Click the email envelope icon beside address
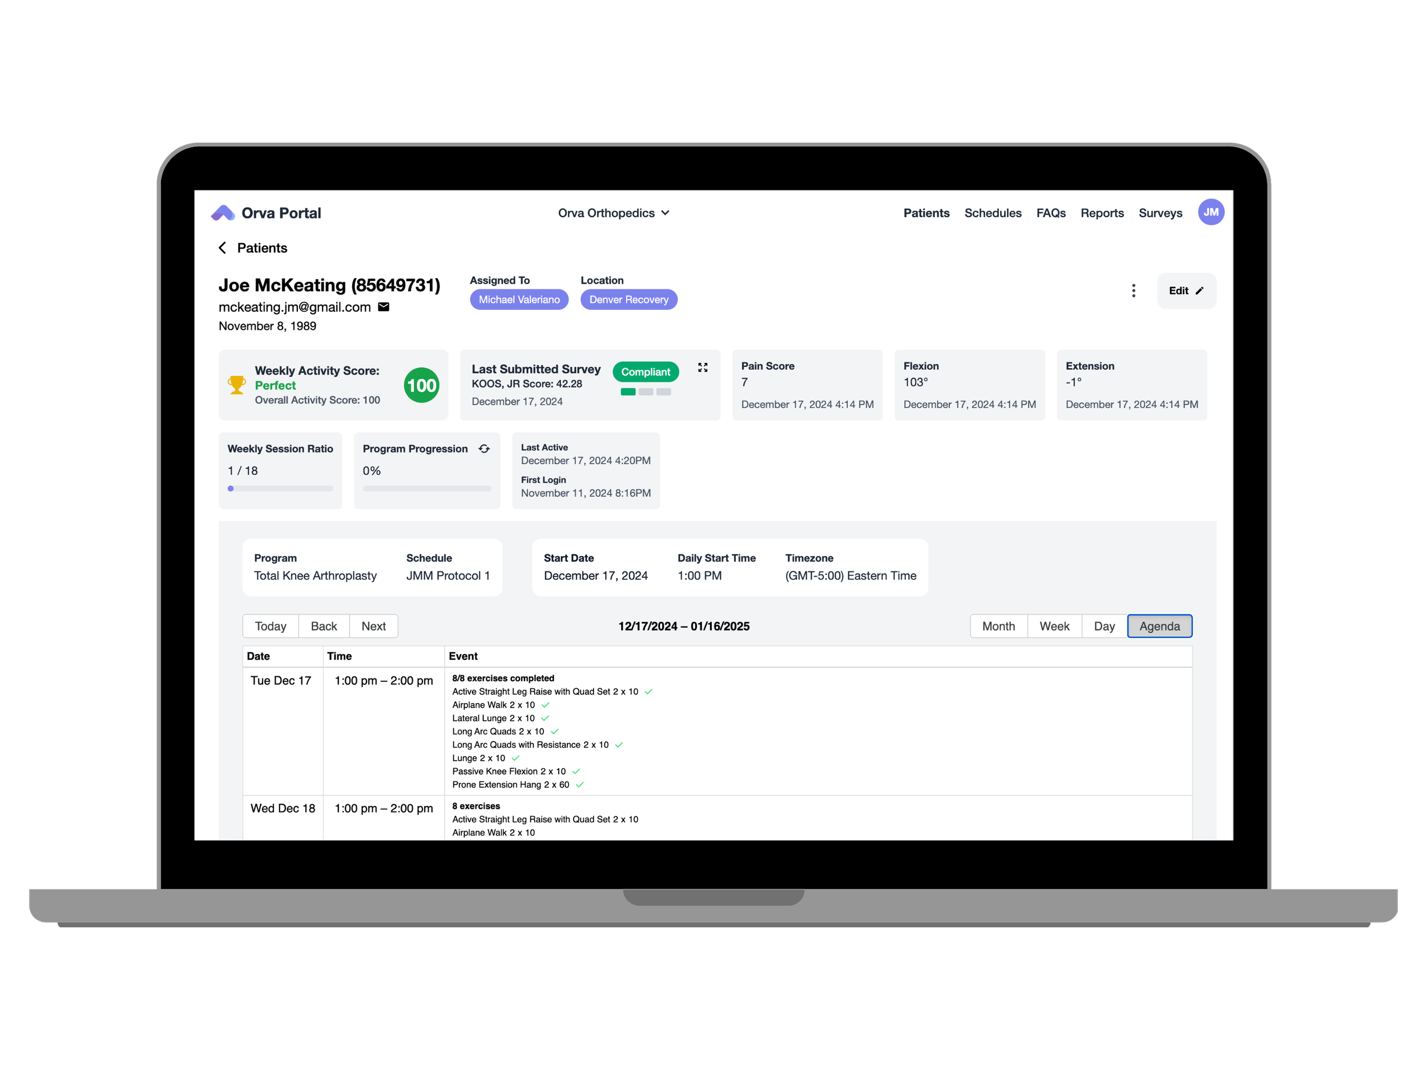The image size is (1427, 1070). coord(384,307)
